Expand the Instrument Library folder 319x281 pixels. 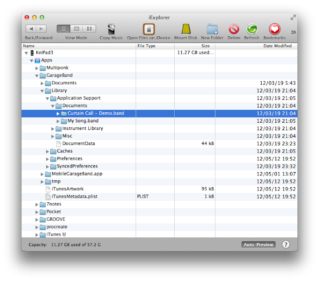pos(53,129)
